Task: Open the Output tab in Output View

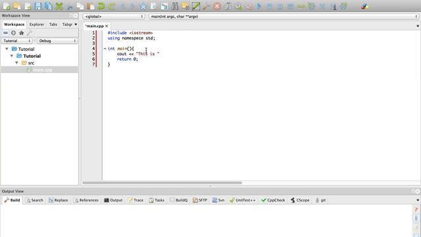Action: click(x=113, y=200)
